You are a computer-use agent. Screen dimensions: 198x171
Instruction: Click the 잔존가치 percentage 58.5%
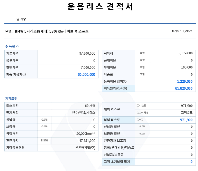coord(44,141)
